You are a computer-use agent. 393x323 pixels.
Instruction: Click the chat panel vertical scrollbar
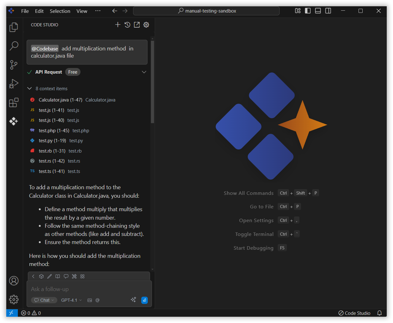click(x=153, y=82)
